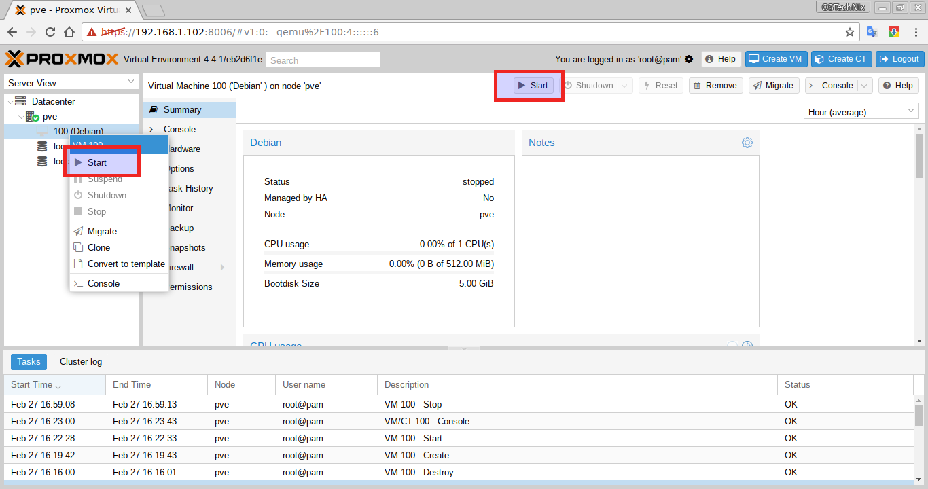Click the Status column header in tasks
928x489 pixels.
(846, 384)
